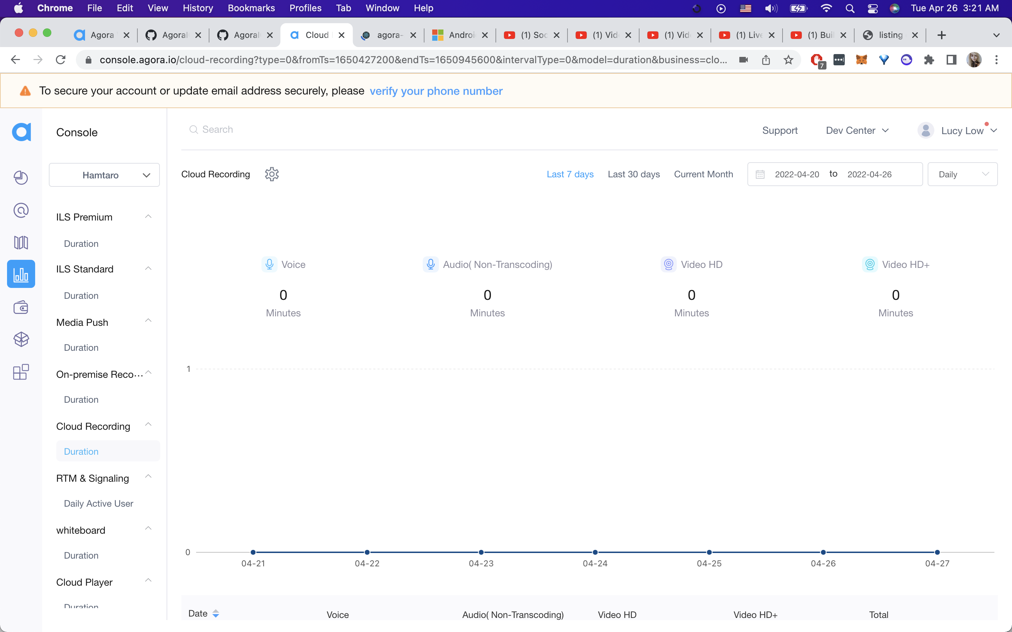This screenshot has width=1012, height=632.
Task: Click the @ symbol sidebar icon
Action: click(x=21, y=210)
